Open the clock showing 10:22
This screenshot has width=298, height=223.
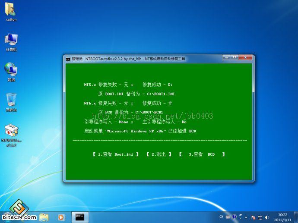pos(282,217)
